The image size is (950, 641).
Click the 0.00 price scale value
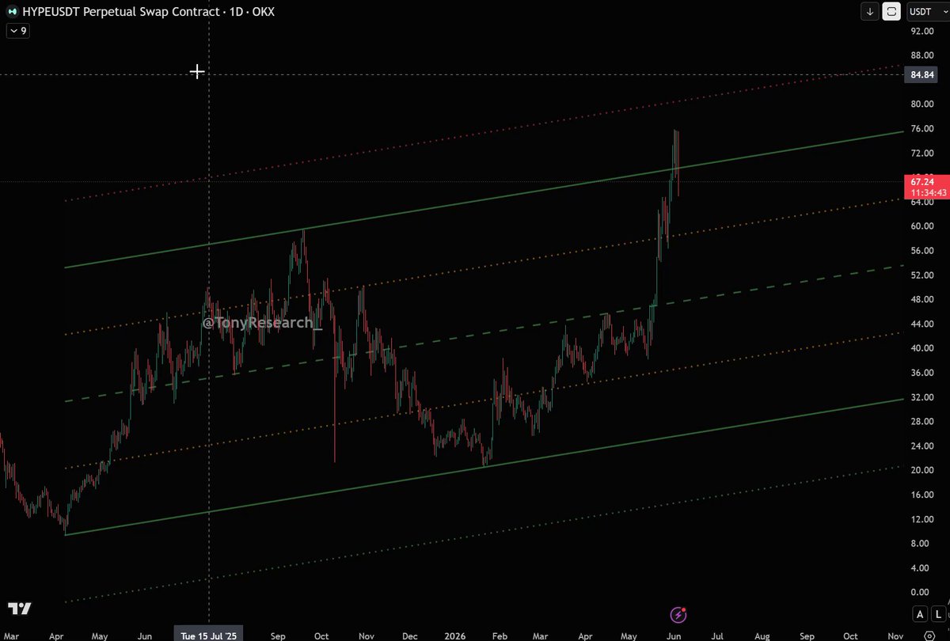(920, 592)
